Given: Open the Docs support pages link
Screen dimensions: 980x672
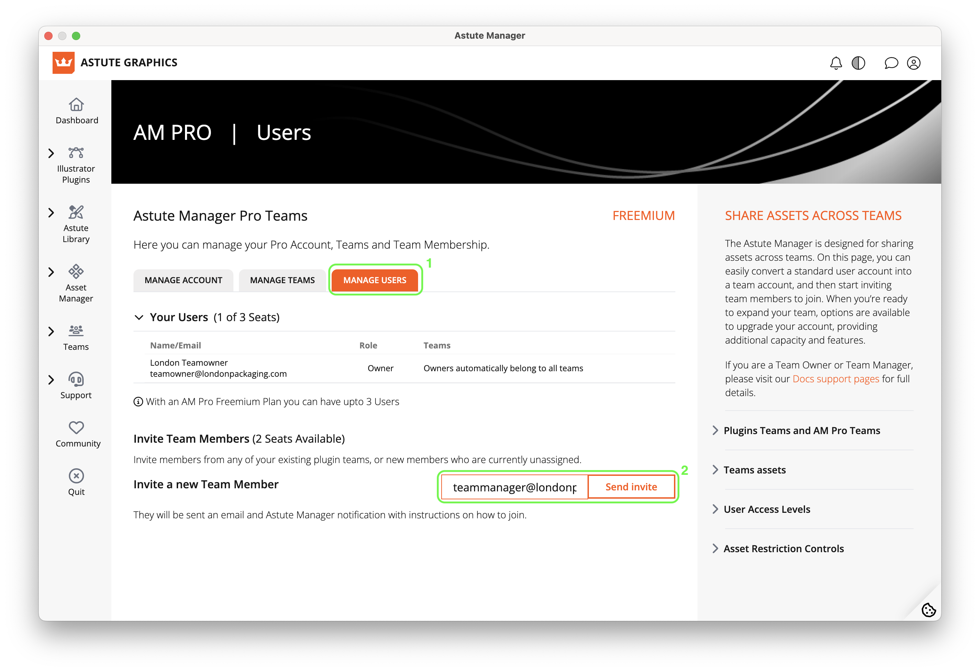Looking at the screenshot, I should pyautogui.click(x=835, y=379).
